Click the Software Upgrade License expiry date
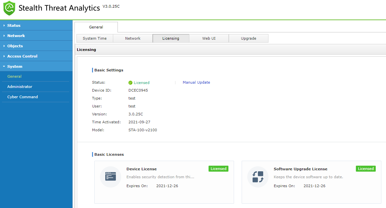This screenshot has height=208, width=386. (314, 186)
